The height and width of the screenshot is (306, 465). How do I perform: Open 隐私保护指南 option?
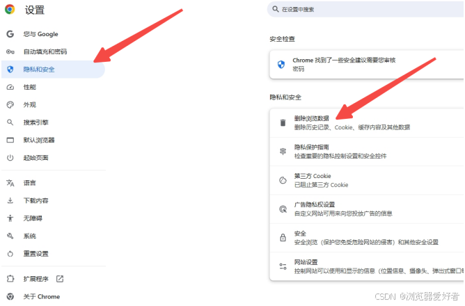coord(367,152)
